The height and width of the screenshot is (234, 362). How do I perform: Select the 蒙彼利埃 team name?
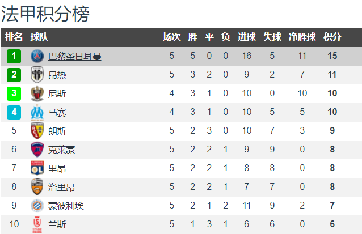coord(66,206)
